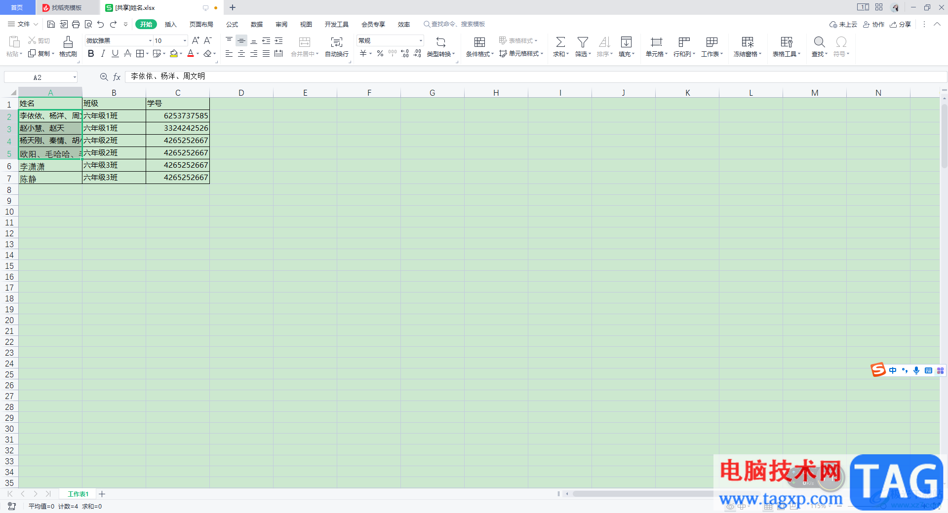This screenshot has width=948, height=513.
Task: Click the Type Conversion (类型转换) icon
Action: 441,47
